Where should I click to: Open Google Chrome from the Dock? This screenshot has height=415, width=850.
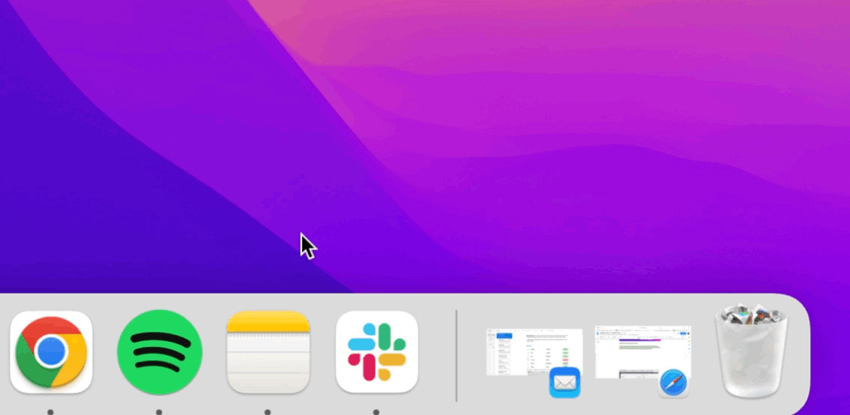coord(51,352)
